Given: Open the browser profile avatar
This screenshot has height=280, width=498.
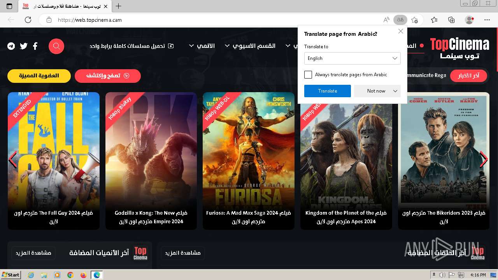Looking at the screenshot, I should coord(470,20).
